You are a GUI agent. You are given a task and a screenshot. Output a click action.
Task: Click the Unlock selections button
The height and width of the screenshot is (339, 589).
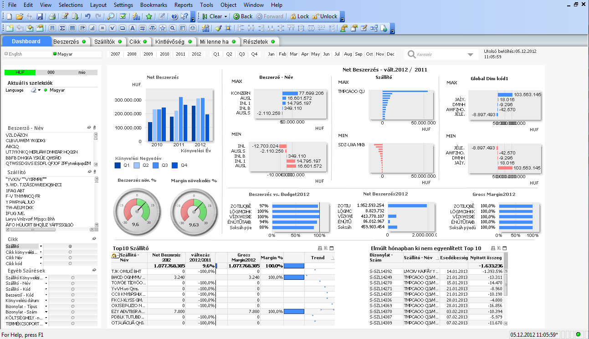[x=325, y=16]
